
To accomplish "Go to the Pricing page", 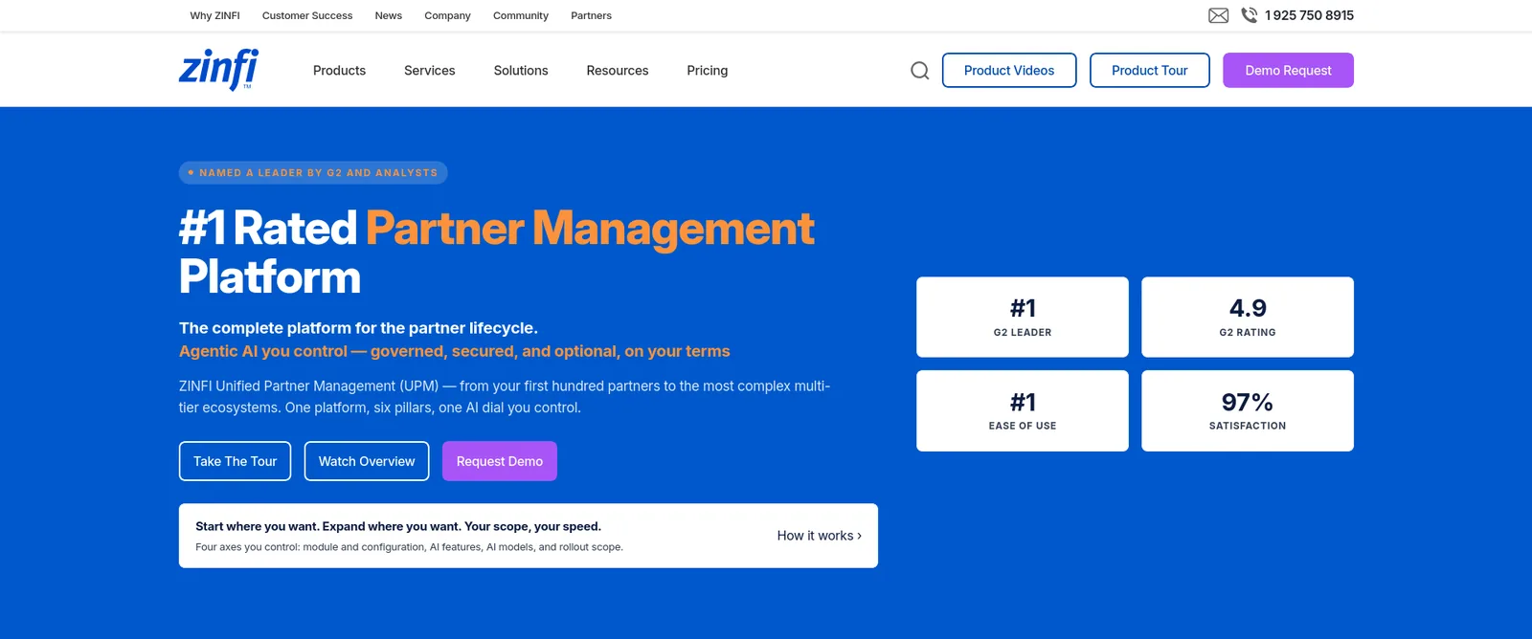I will coord(708,71).
